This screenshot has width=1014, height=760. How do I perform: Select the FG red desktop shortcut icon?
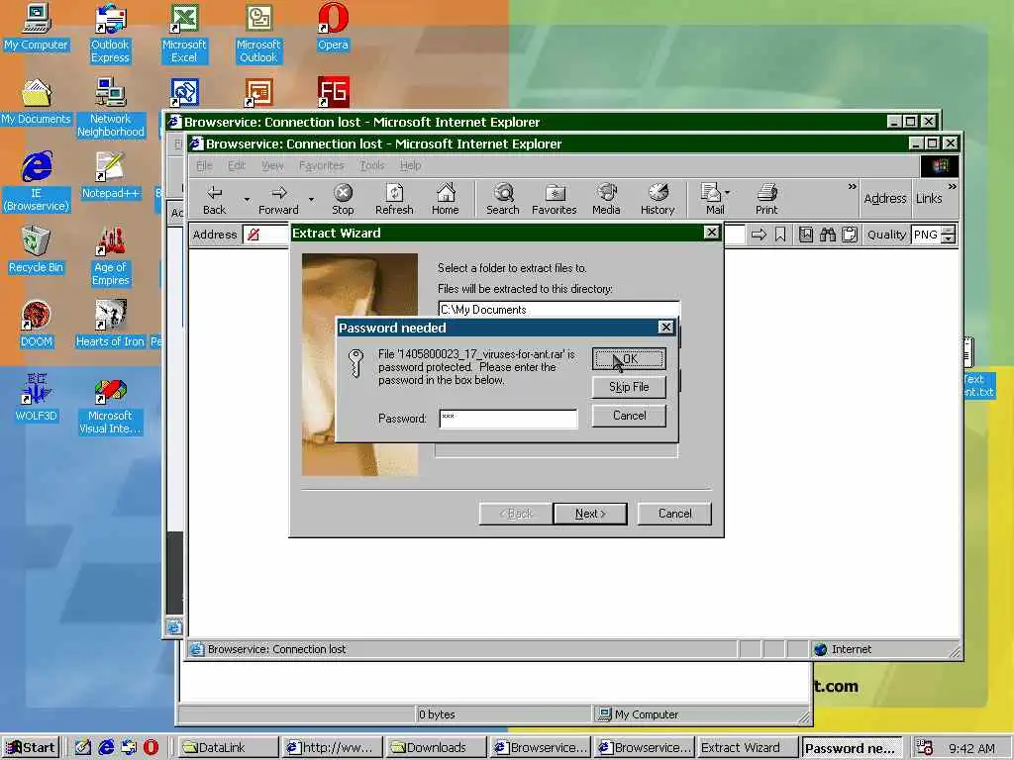333,92
